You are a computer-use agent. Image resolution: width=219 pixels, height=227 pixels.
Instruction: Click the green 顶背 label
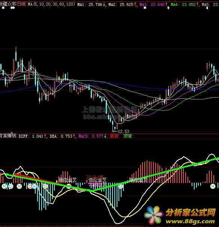click(x=128, y=136)
